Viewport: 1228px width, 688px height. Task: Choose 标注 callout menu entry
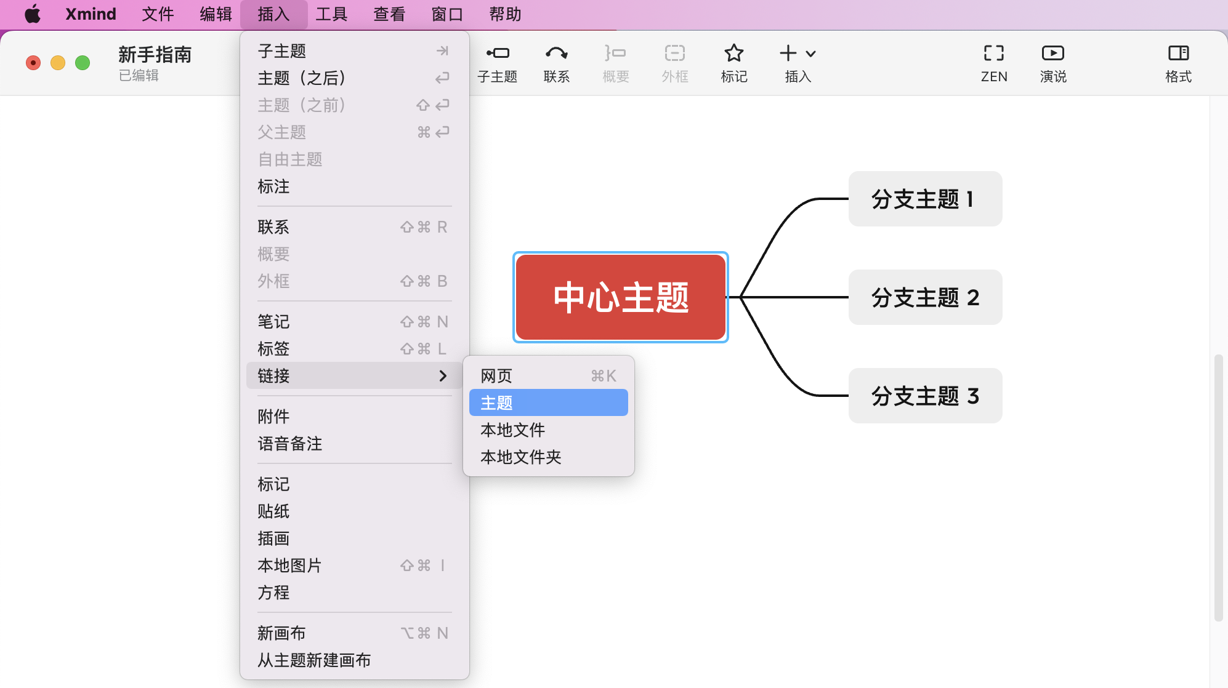(x=354, y=186)
